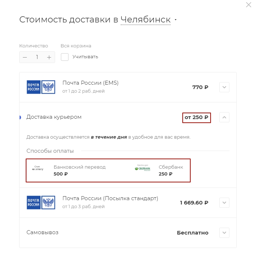
Task: Collapse the Доставка курьером section
Action: (x=224, y=117)
